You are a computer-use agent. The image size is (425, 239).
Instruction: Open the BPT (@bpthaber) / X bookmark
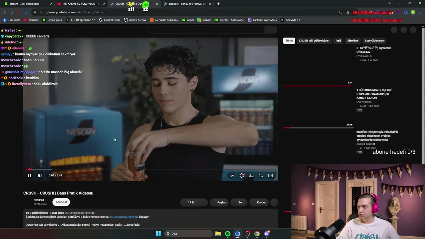(x=81, y=20)
